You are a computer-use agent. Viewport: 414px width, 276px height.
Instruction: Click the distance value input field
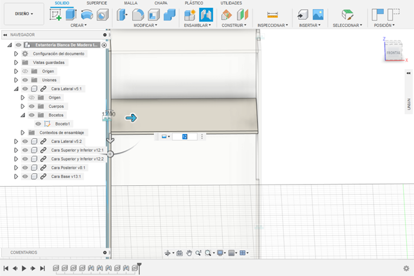(184, 137)
